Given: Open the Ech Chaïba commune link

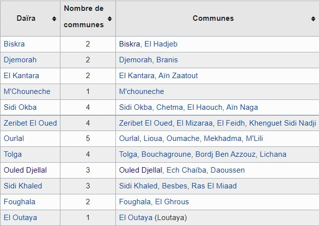Looking at the screenshot, I should 186,170.
